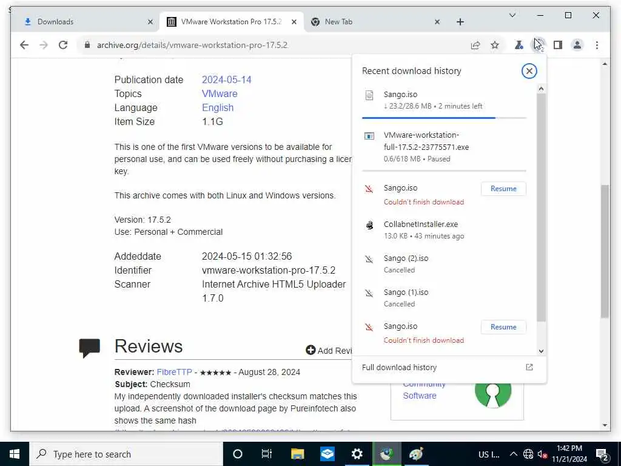Resume the lower failed Sango.iso download
The image size is (621, 466).
click(503, 327)
